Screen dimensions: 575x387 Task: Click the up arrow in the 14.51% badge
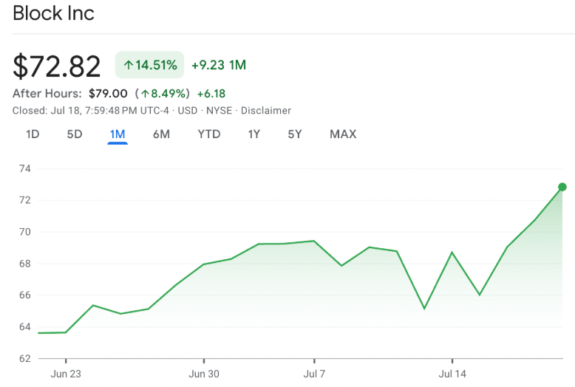pos(128,66)
